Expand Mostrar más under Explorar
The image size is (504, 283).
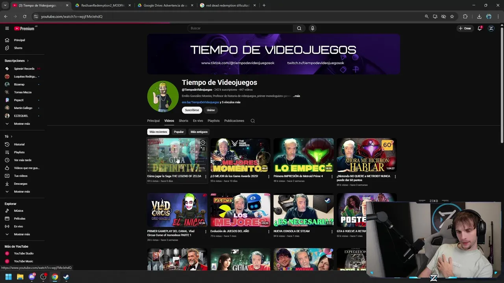click(x=22, y=234)
